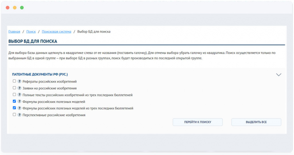294x155 pixels.
Task: Enable Рефераты российских изобретений checkbox
Action: pyautogui.click(x=14, y=81)
